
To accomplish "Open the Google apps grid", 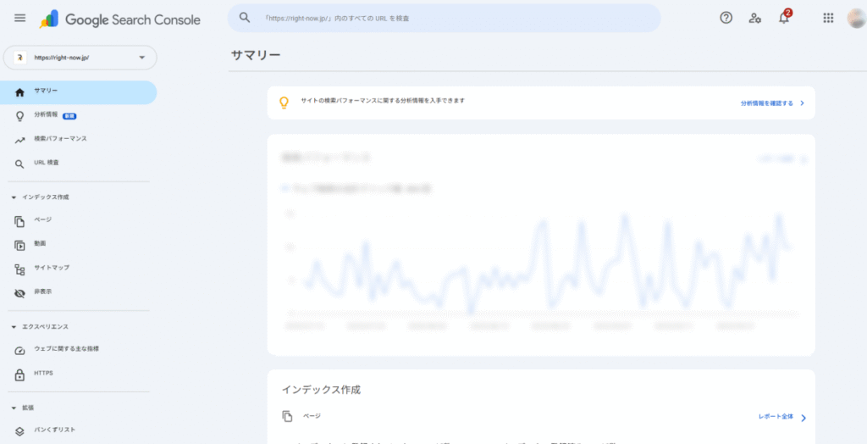I will tap(828, 18).
